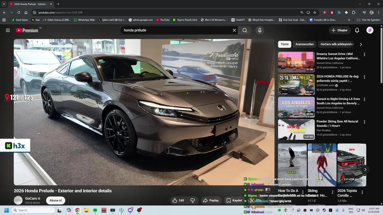The width and height of the screenshot is (383, 215).
Task: Subscribe with the Abone ol button
Action: click(55, 200)
